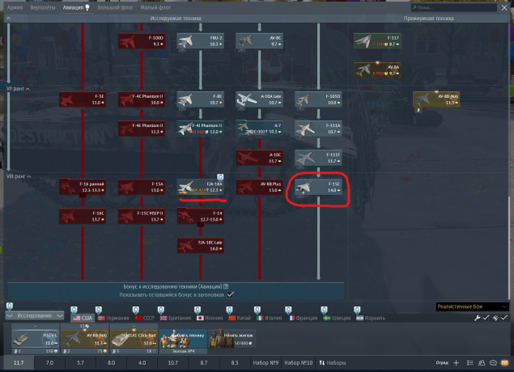The height and width of the screenshot is (372, 514).
Task: Select the AV-8B Plus aircraft card
Action: [x=259, y=187]
